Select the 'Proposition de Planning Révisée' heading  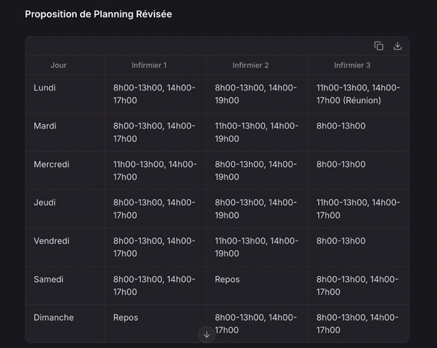tap(98, 14)
